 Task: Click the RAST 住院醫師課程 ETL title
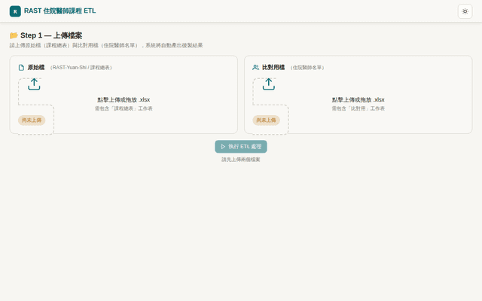(60, 11)
